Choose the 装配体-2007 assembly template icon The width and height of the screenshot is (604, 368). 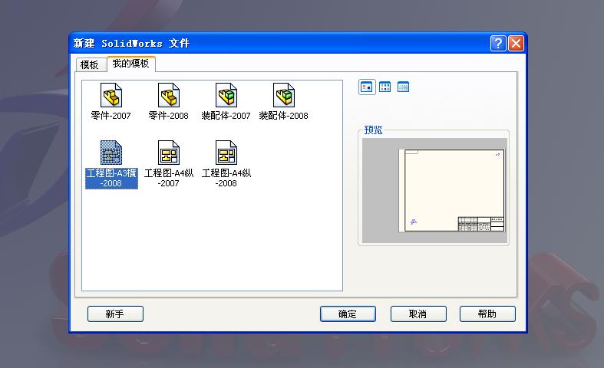tap(226, 95)
